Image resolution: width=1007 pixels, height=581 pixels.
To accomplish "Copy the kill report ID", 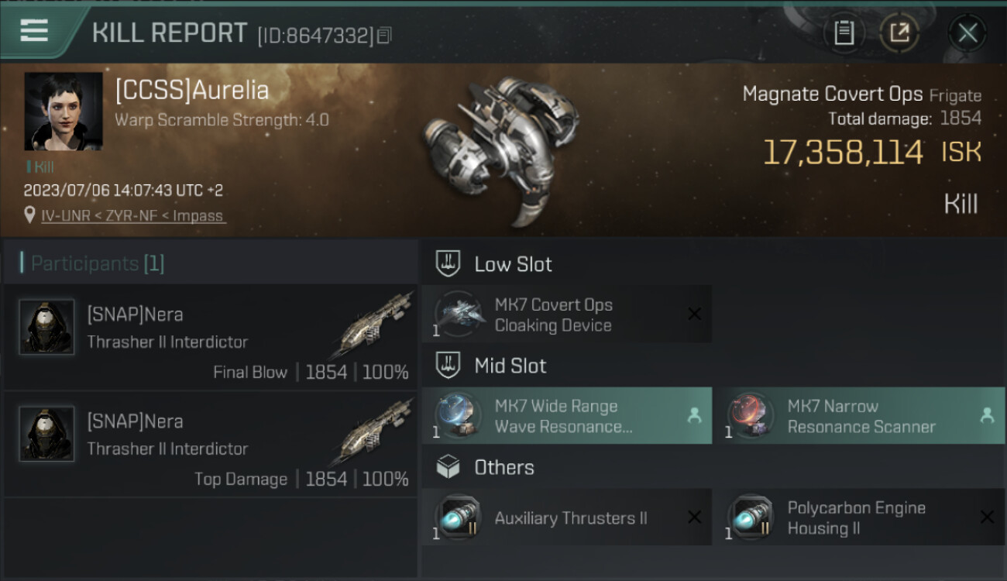I will click(385, 36).
